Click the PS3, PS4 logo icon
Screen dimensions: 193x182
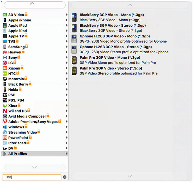pos(5,100)
